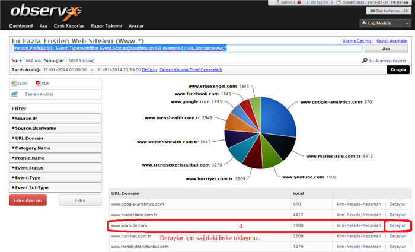Click the URL.Domain column header
Screen dimensions: 415x252
[125, 193]
